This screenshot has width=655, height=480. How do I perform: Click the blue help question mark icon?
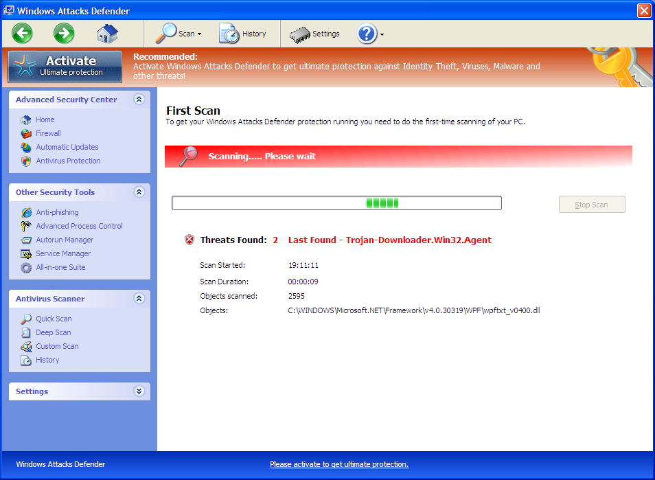click(x=367, y=34)
